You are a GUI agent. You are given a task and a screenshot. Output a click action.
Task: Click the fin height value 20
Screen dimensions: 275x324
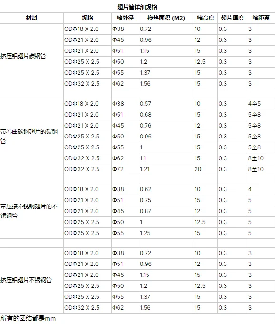tap(206, 169)
